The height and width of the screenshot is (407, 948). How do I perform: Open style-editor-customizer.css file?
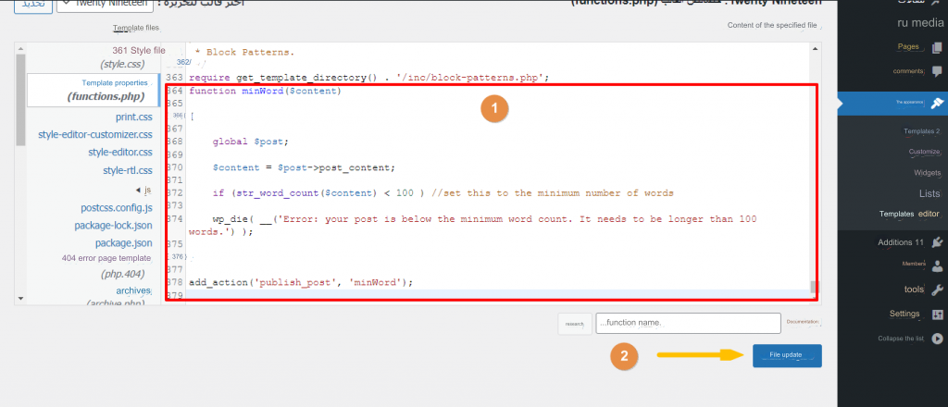click(x=95, y=134)
